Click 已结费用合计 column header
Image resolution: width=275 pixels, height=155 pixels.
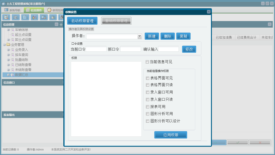pyautogui.click(x=247, y=37)
